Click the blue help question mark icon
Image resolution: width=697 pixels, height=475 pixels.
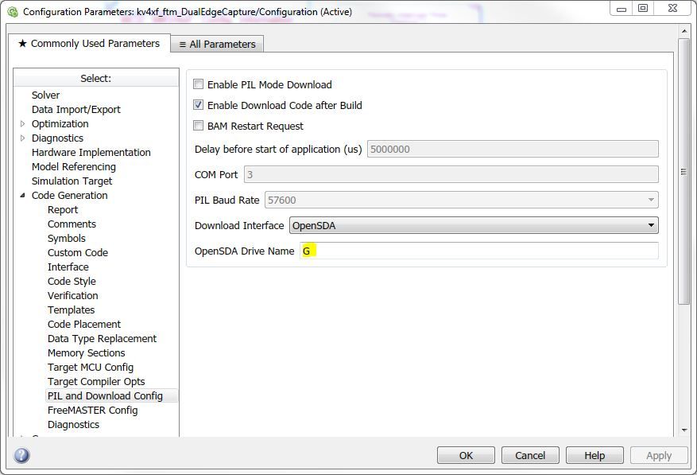[22, 455]
